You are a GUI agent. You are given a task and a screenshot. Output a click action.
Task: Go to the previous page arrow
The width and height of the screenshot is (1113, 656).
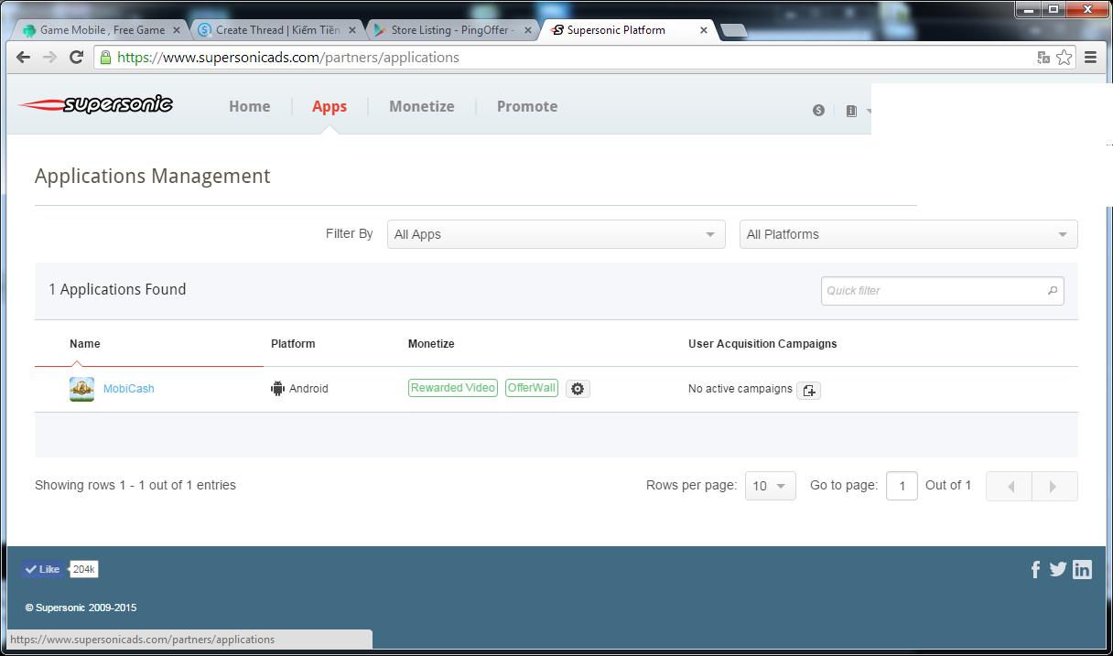coord(1009,486)
